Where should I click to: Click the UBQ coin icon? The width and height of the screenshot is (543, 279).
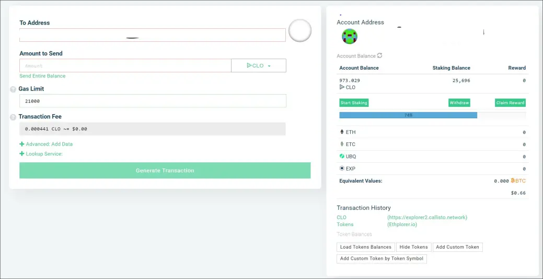[x=342, y=156]
